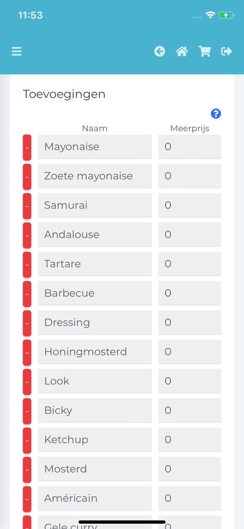
Task: Select the Mosterd name field
Action: 95,469
